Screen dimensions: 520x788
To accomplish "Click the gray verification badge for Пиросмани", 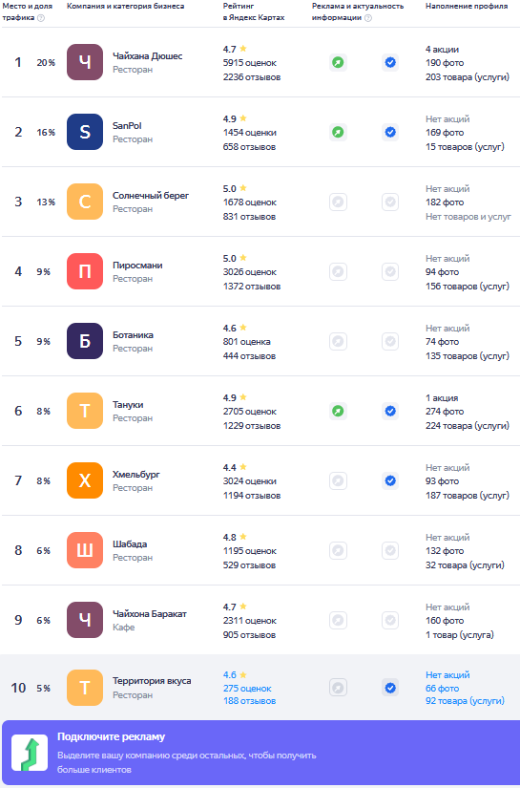I will (x=390, y=272).
